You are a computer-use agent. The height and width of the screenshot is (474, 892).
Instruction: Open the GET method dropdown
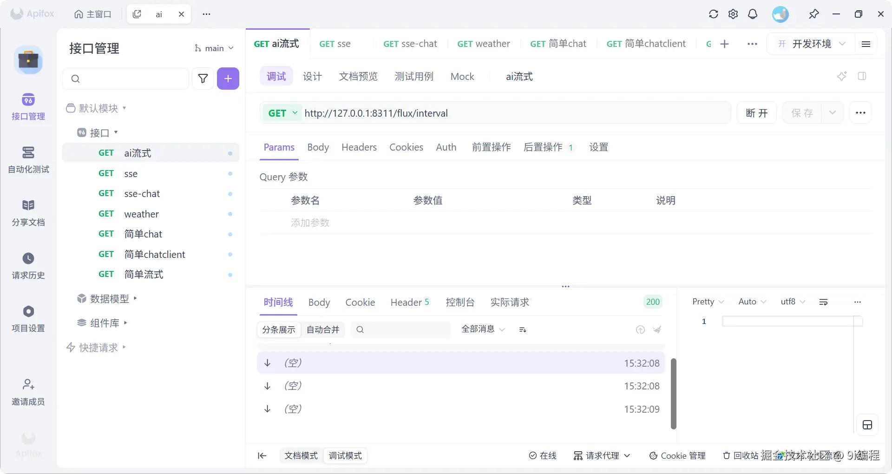click(282, 113)
